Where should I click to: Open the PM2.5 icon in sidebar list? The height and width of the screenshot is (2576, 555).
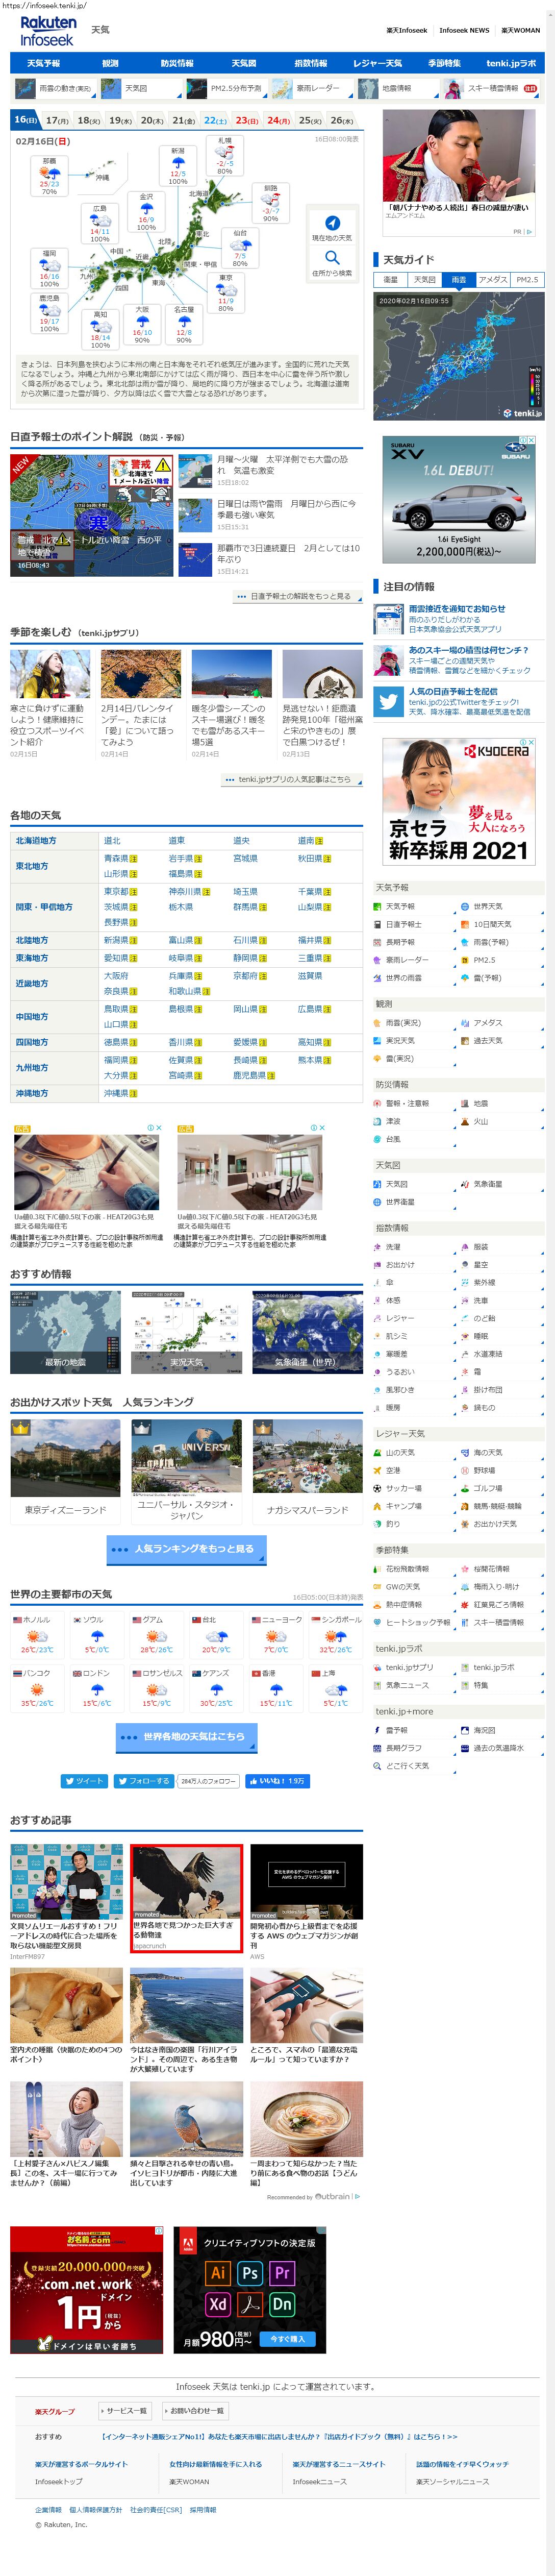(465, 960)
